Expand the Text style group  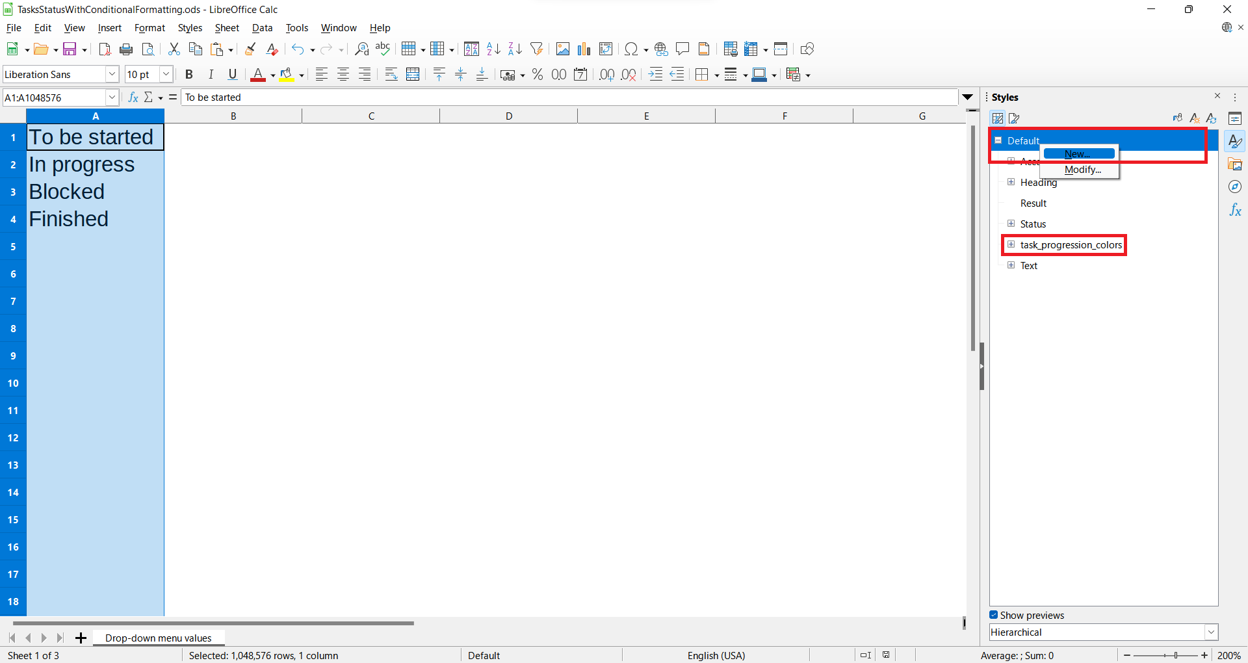click(1011, 265)
